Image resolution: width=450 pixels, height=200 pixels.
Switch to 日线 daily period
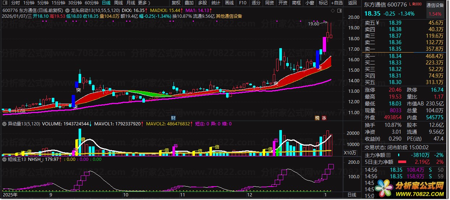click(x=106, y=3)
